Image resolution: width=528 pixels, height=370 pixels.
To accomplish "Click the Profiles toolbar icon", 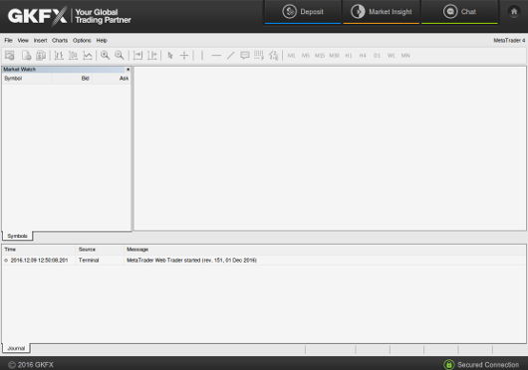I will (41, 56).
